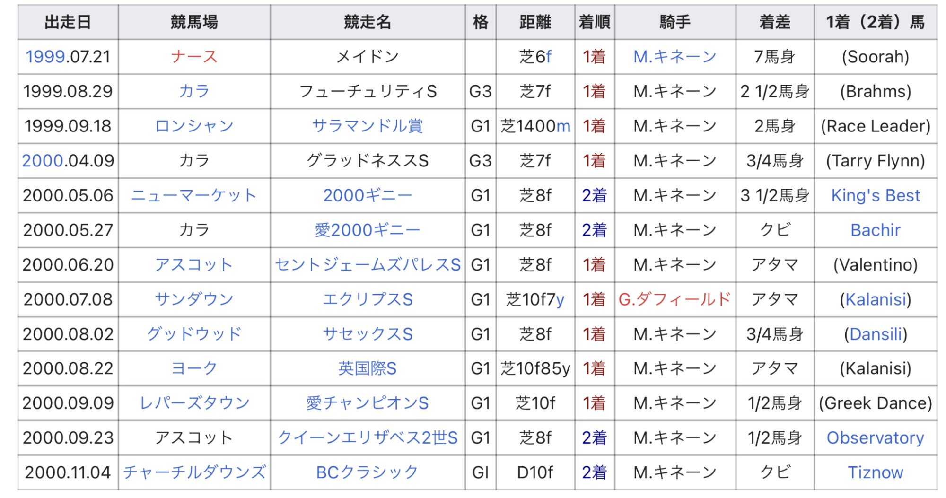Open the ロンシャン racecourse link
This screenshot has width=946, height=498.
tap(194, 126)
